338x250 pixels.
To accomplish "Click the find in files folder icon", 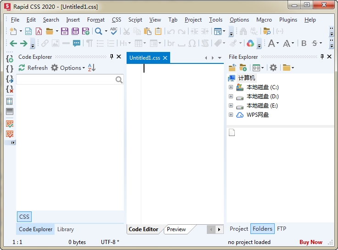I will point(267,31).
